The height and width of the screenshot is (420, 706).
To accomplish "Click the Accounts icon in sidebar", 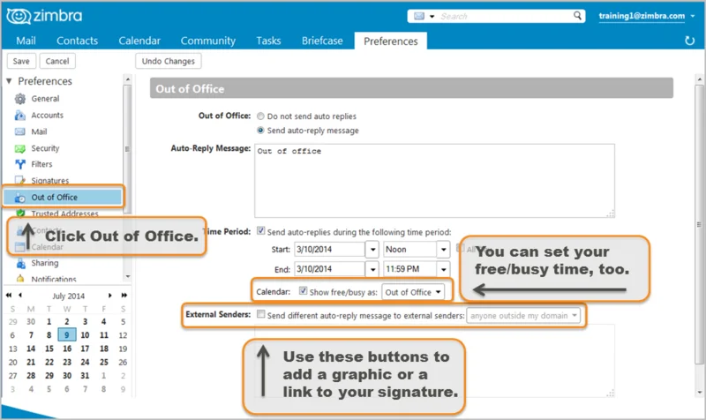I will [x=19, y=116].
